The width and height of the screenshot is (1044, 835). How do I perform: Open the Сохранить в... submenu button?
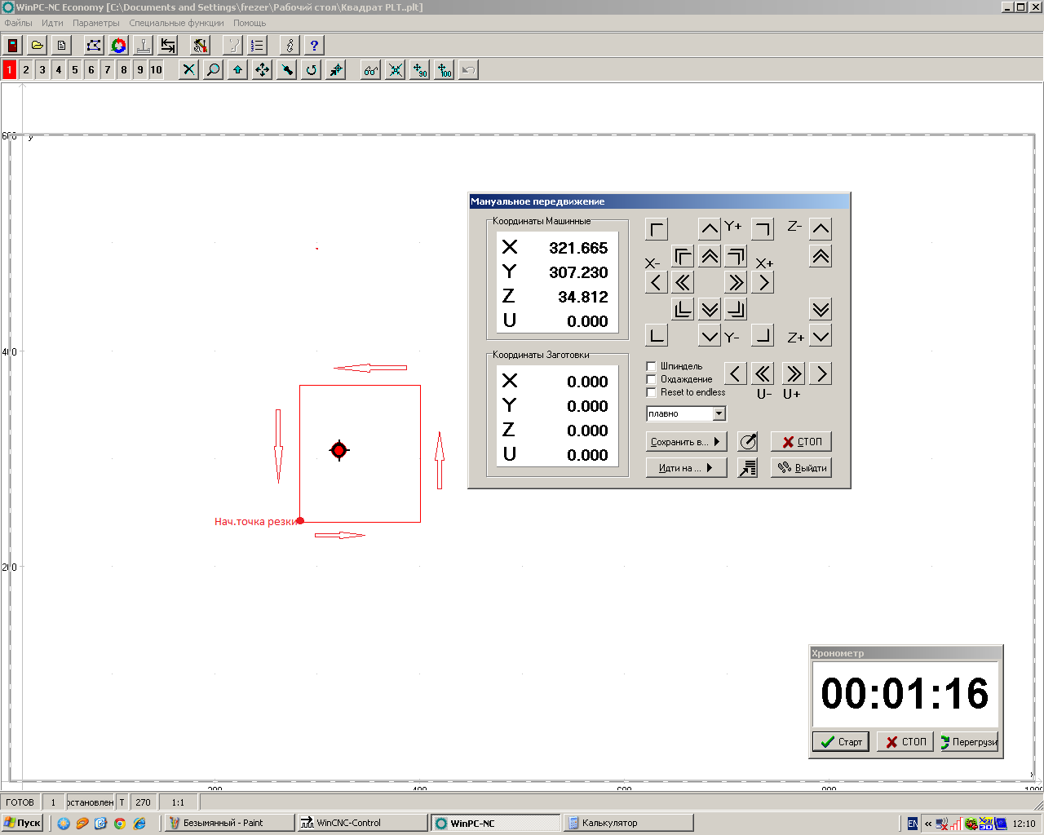(686, 442)
